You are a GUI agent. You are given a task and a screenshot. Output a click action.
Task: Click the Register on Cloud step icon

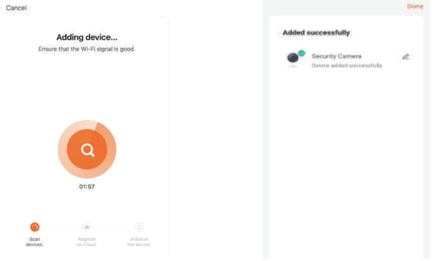tap(87, 227)
